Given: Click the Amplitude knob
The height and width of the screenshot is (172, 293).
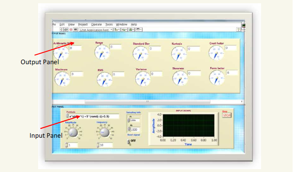Looking at the screenshot, I should pyautogui.click(x=73, y=132).
